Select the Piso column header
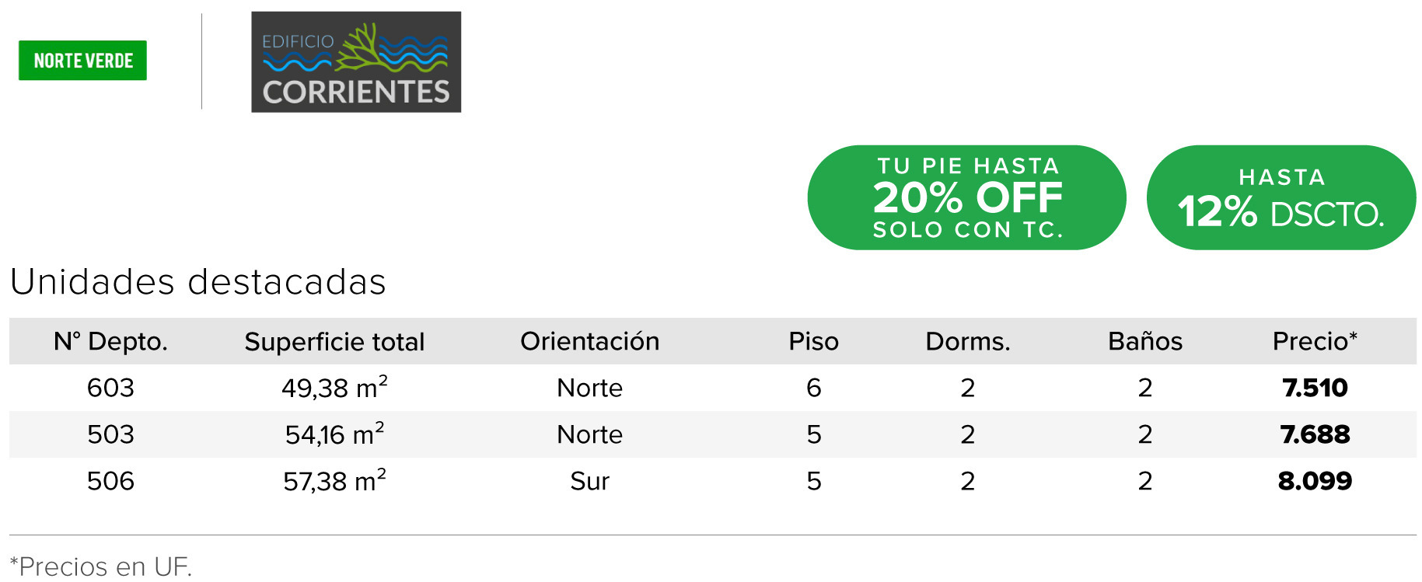1422x582 pixels. [814, 341]
